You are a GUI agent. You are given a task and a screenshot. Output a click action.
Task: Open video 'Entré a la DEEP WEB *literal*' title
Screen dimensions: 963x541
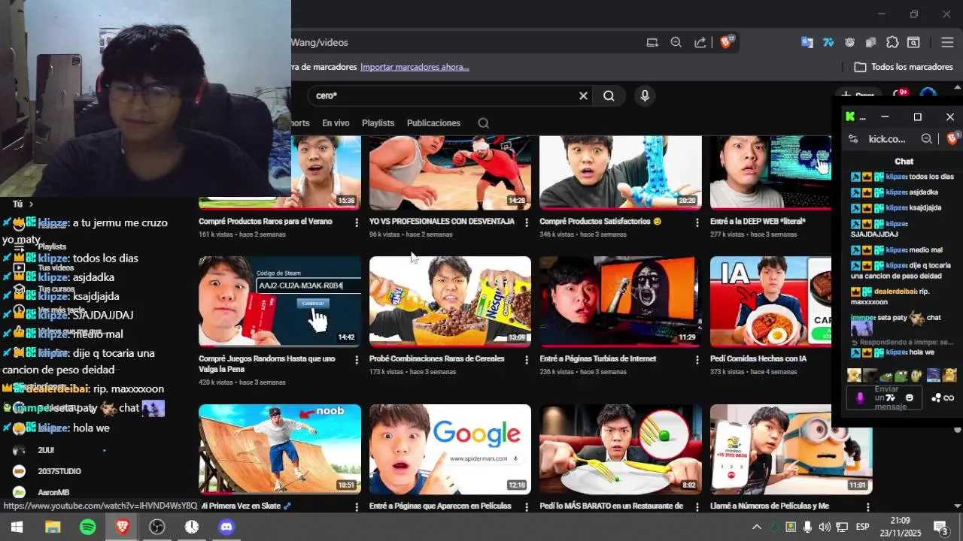click(758, 222)
